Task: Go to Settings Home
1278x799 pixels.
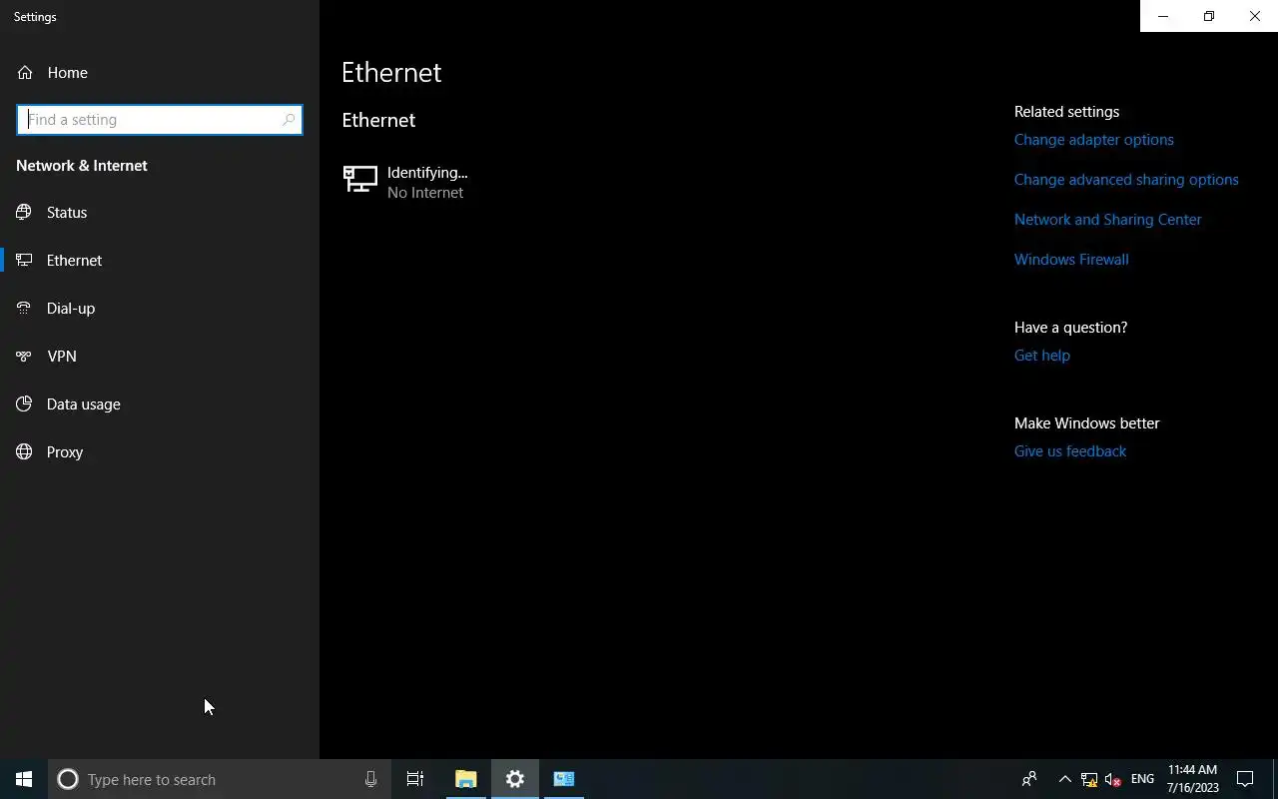Action: (x=160, y=72)
